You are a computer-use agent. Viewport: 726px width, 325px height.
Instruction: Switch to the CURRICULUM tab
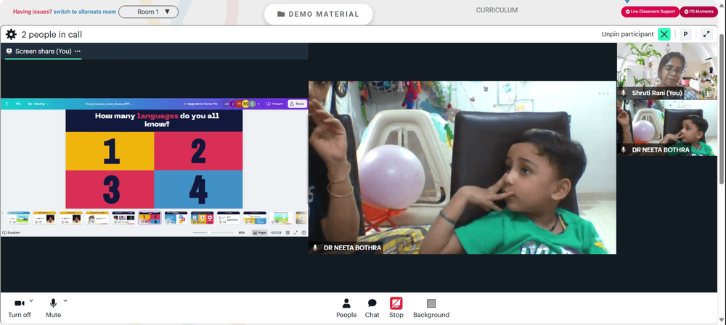497,10
